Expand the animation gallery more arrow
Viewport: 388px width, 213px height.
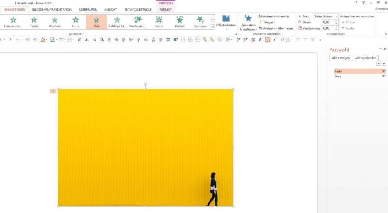[213, 27]
